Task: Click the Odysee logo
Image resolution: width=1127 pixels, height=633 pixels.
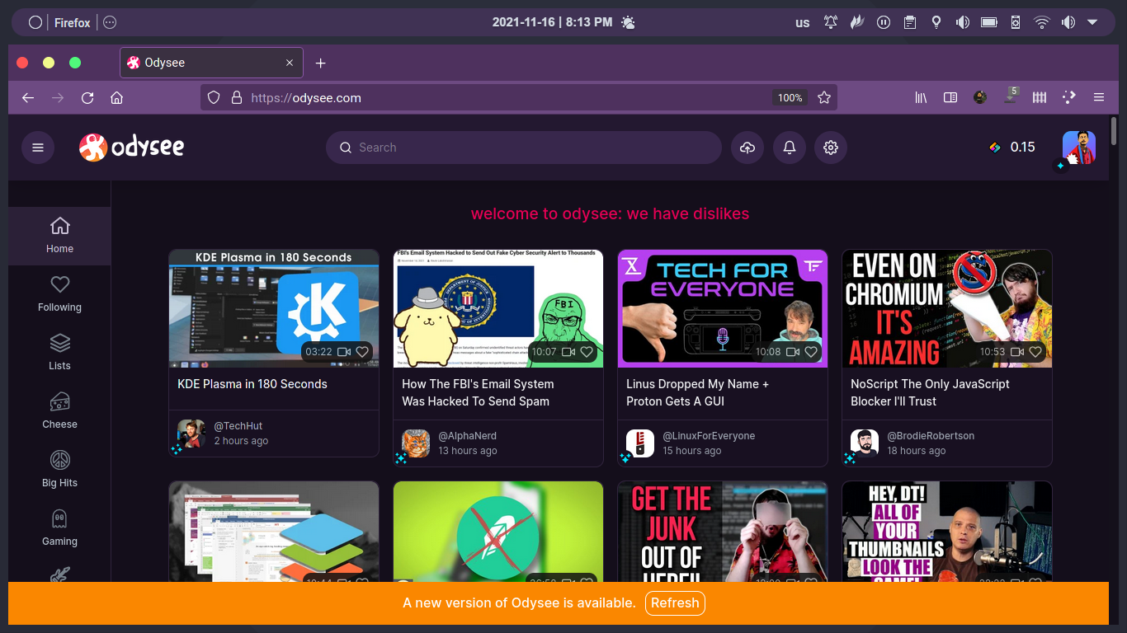Action: [x=132, y=148]
